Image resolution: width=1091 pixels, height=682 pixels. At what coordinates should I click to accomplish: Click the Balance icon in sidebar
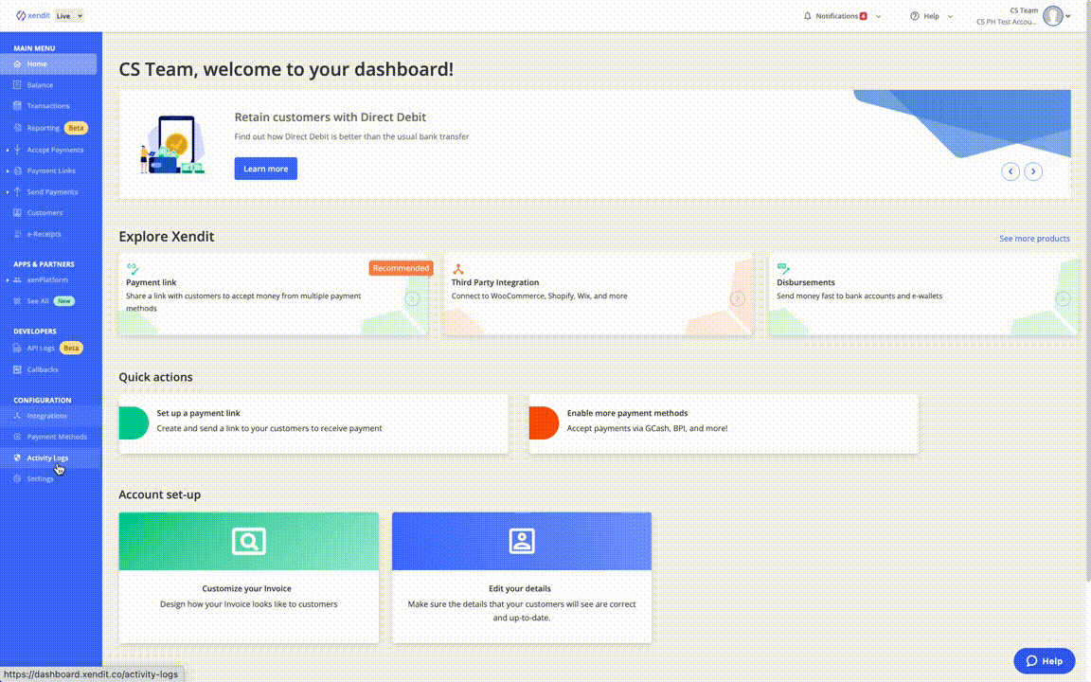click(x=17, y=85)
